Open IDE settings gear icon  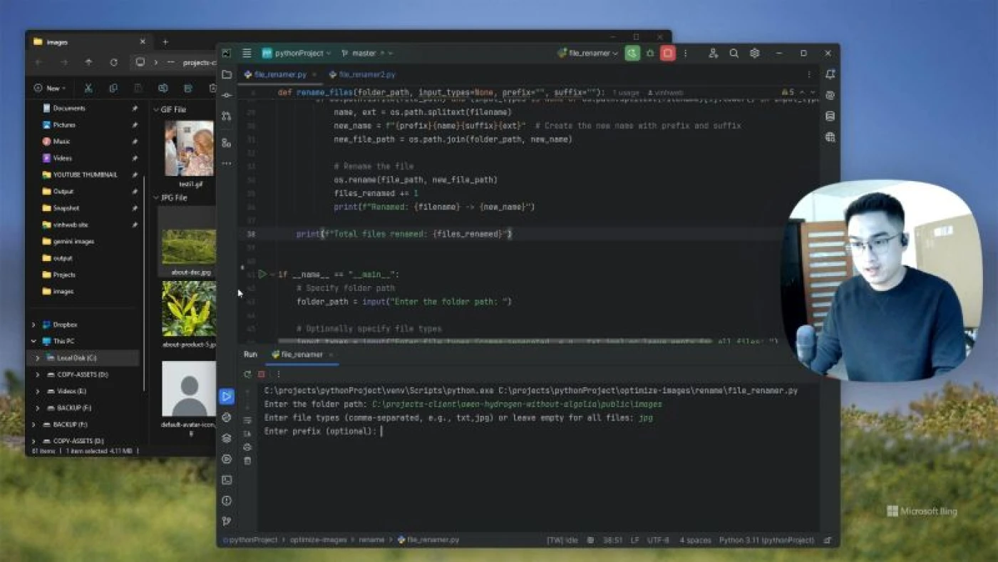754,53
